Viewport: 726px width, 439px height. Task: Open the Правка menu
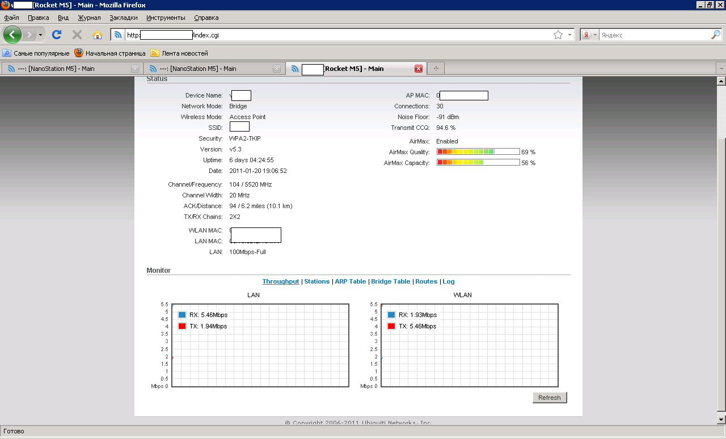point(38,18)
